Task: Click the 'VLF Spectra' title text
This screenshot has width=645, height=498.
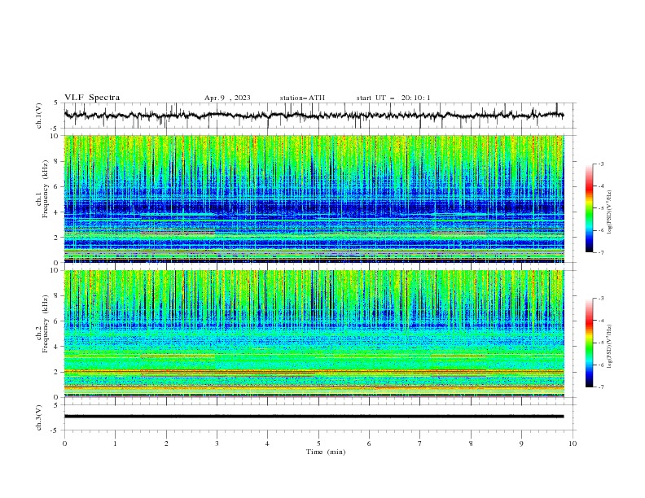Action: pyautogui.click(x=92, y=98)
